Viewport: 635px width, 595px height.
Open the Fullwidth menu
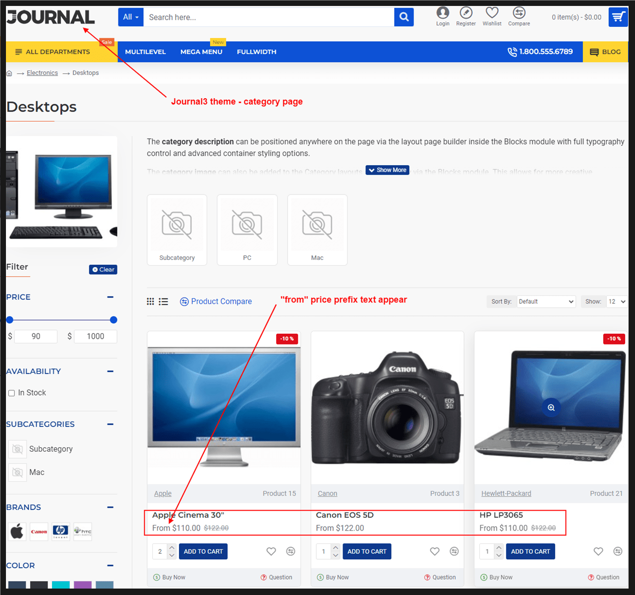[x=256, y=52]
